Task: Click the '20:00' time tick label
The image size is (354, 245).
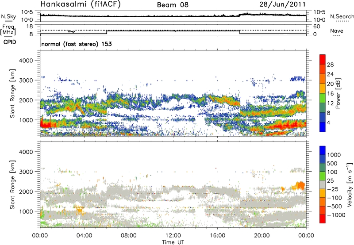Action: pyautogui.click(x=262, y=236)
